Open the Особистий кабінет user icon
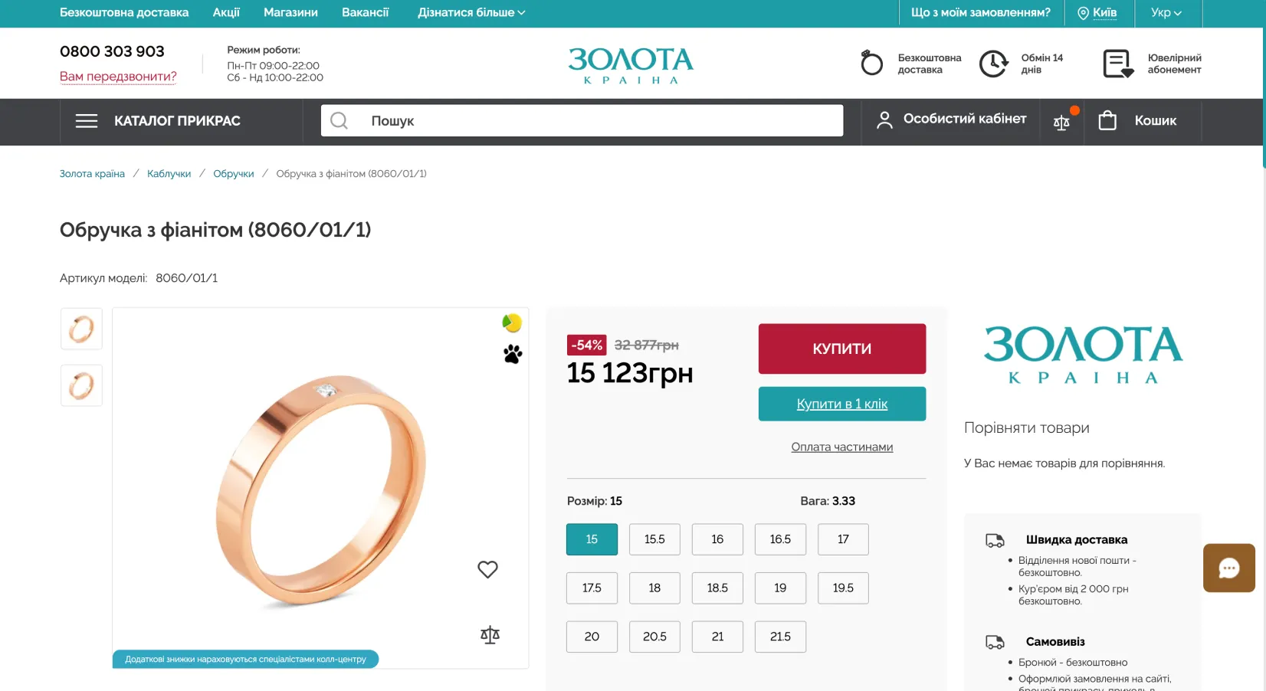 [x=884, y=120]
